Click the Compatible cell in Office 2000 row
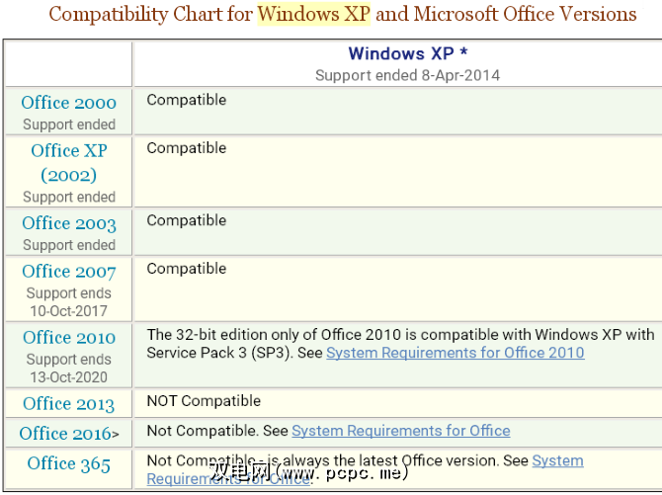The width and height of the screenshot is (662, 495). (187, 100)
